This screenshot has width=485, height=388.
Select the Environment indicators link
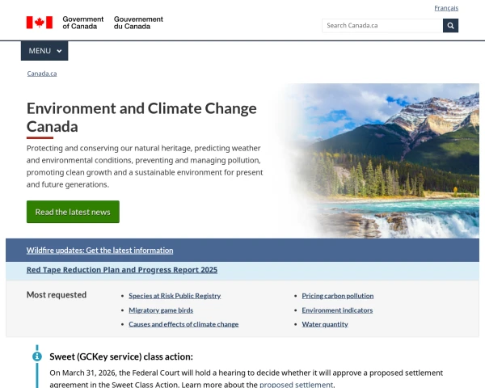[337, 310]
